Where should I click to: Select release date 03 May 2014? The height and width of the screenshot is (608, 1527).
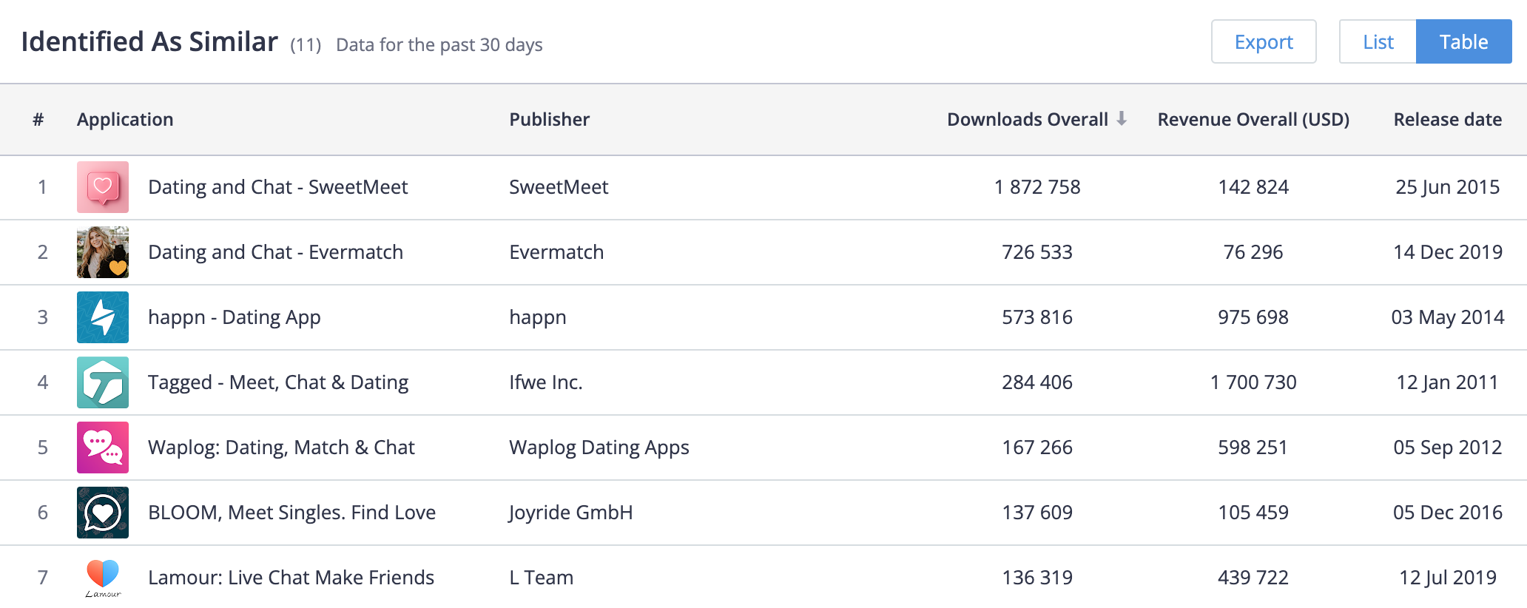coord(1448,317)
